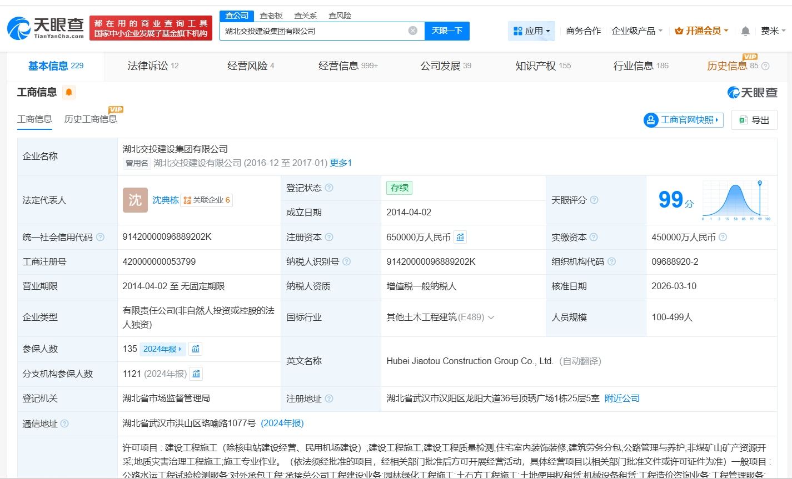Expand the 国标行业 classification chevron
The width and height of the screenshot is (792, 479).
click(x=491, y=317)
